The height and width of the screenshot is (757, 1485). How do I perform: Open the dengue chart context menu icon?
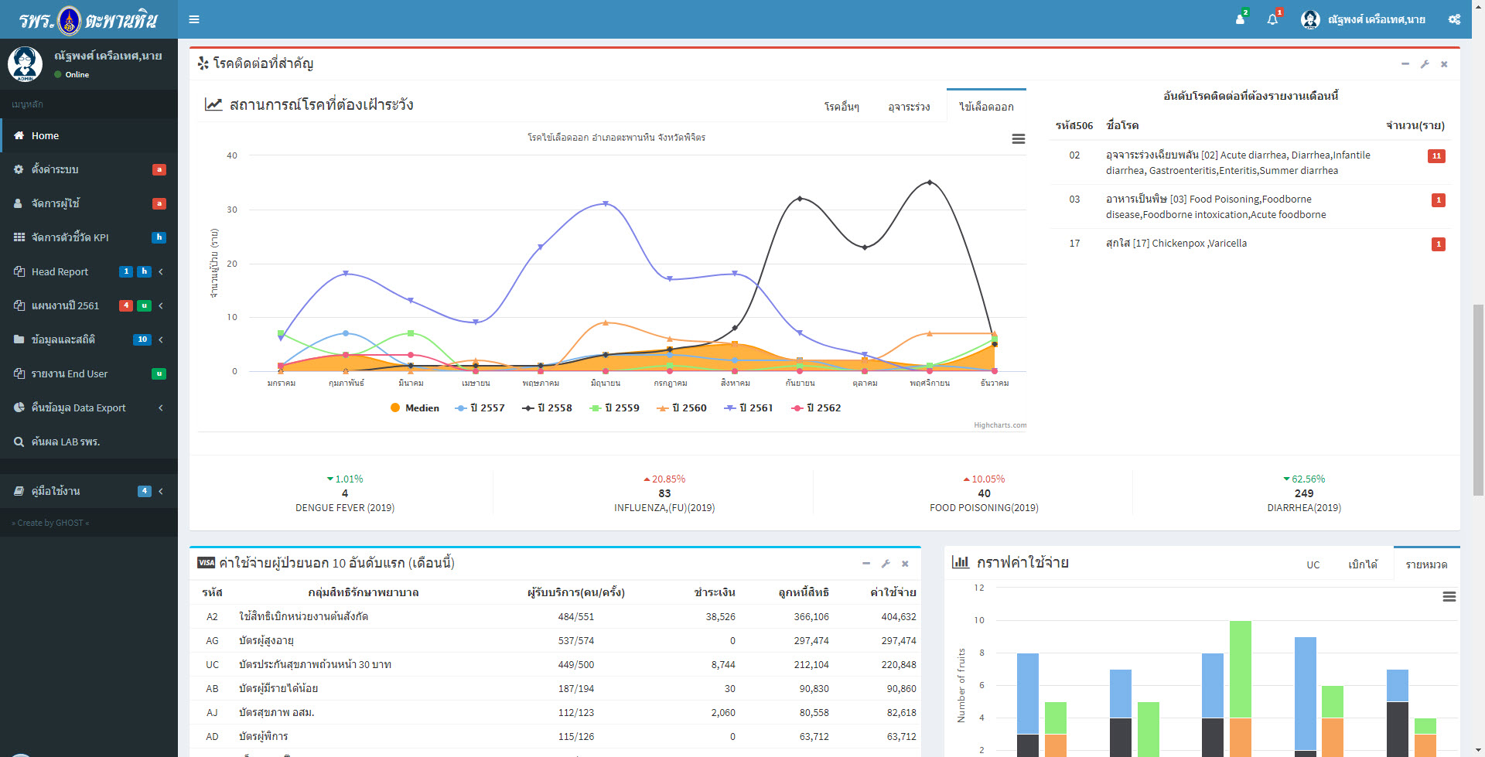pos(1019,138)
